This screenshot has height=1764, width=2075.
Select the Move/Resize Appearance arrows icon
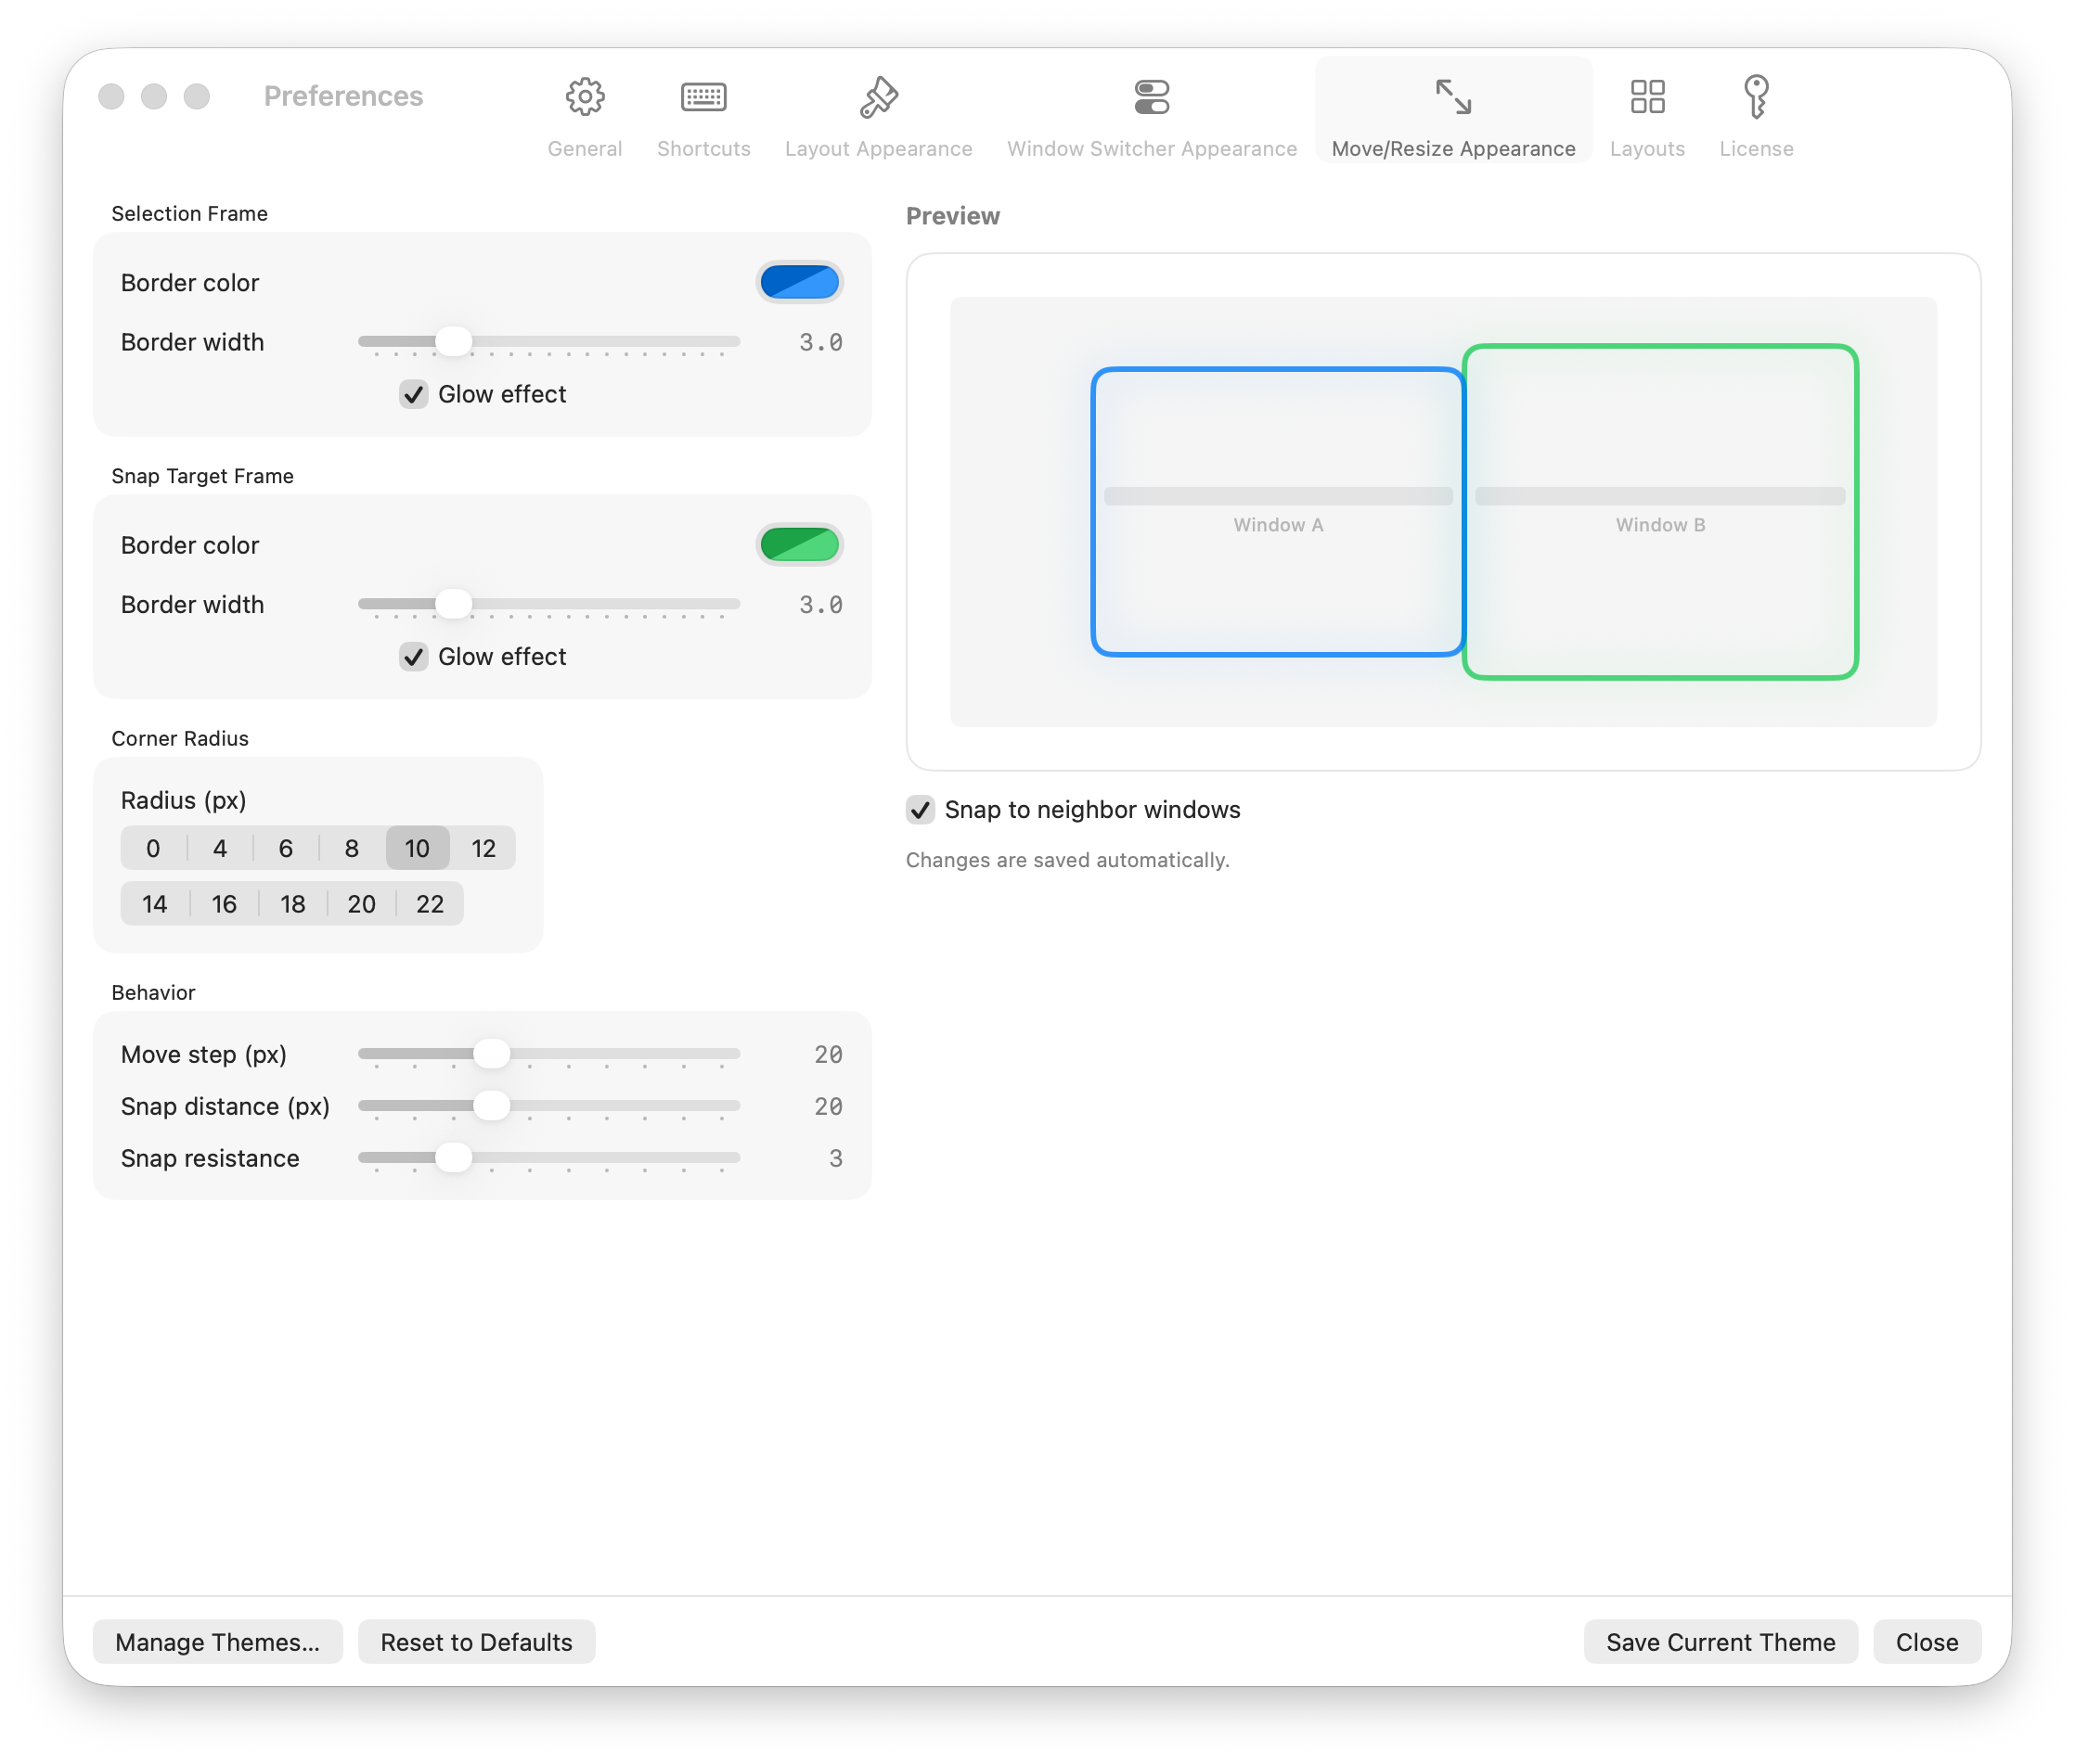click(1452, 97)
